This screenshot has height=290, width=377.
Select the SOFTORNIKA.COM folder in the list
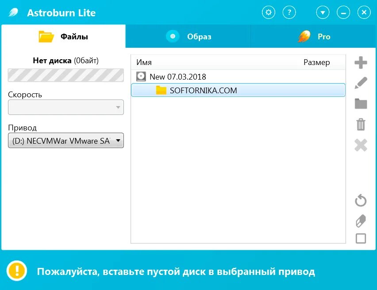tap(202, 90)
